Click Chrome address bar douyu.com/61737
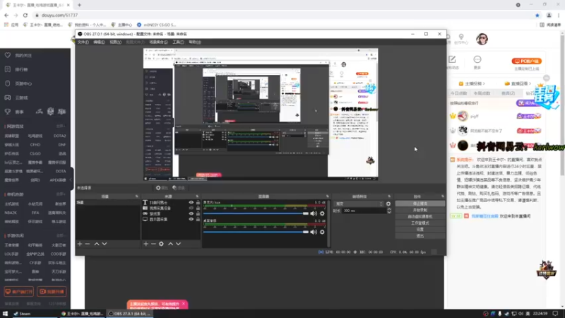Viewport: 565px width, 318px height. click(x=59, y=15)
